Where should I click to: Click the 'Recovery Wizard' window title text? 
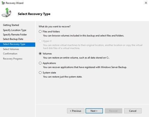coord(15,3)
